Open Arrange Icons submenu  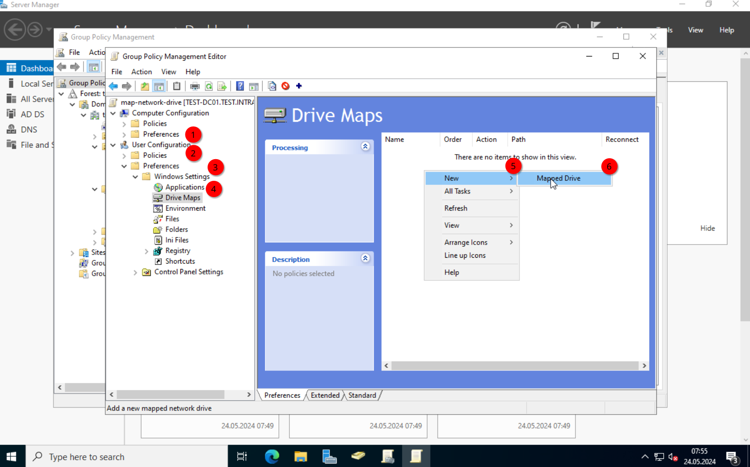point(472,242)
